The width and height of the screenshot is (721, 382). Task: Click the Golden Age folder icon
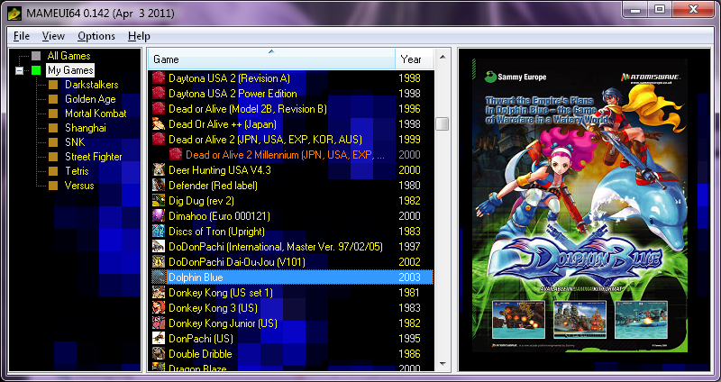click(x=53, y=99)
